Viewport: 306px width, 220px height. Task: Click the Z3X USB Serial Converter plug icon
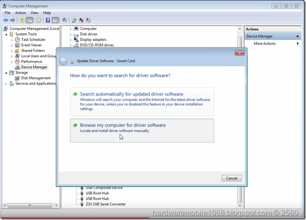point(82,204)
